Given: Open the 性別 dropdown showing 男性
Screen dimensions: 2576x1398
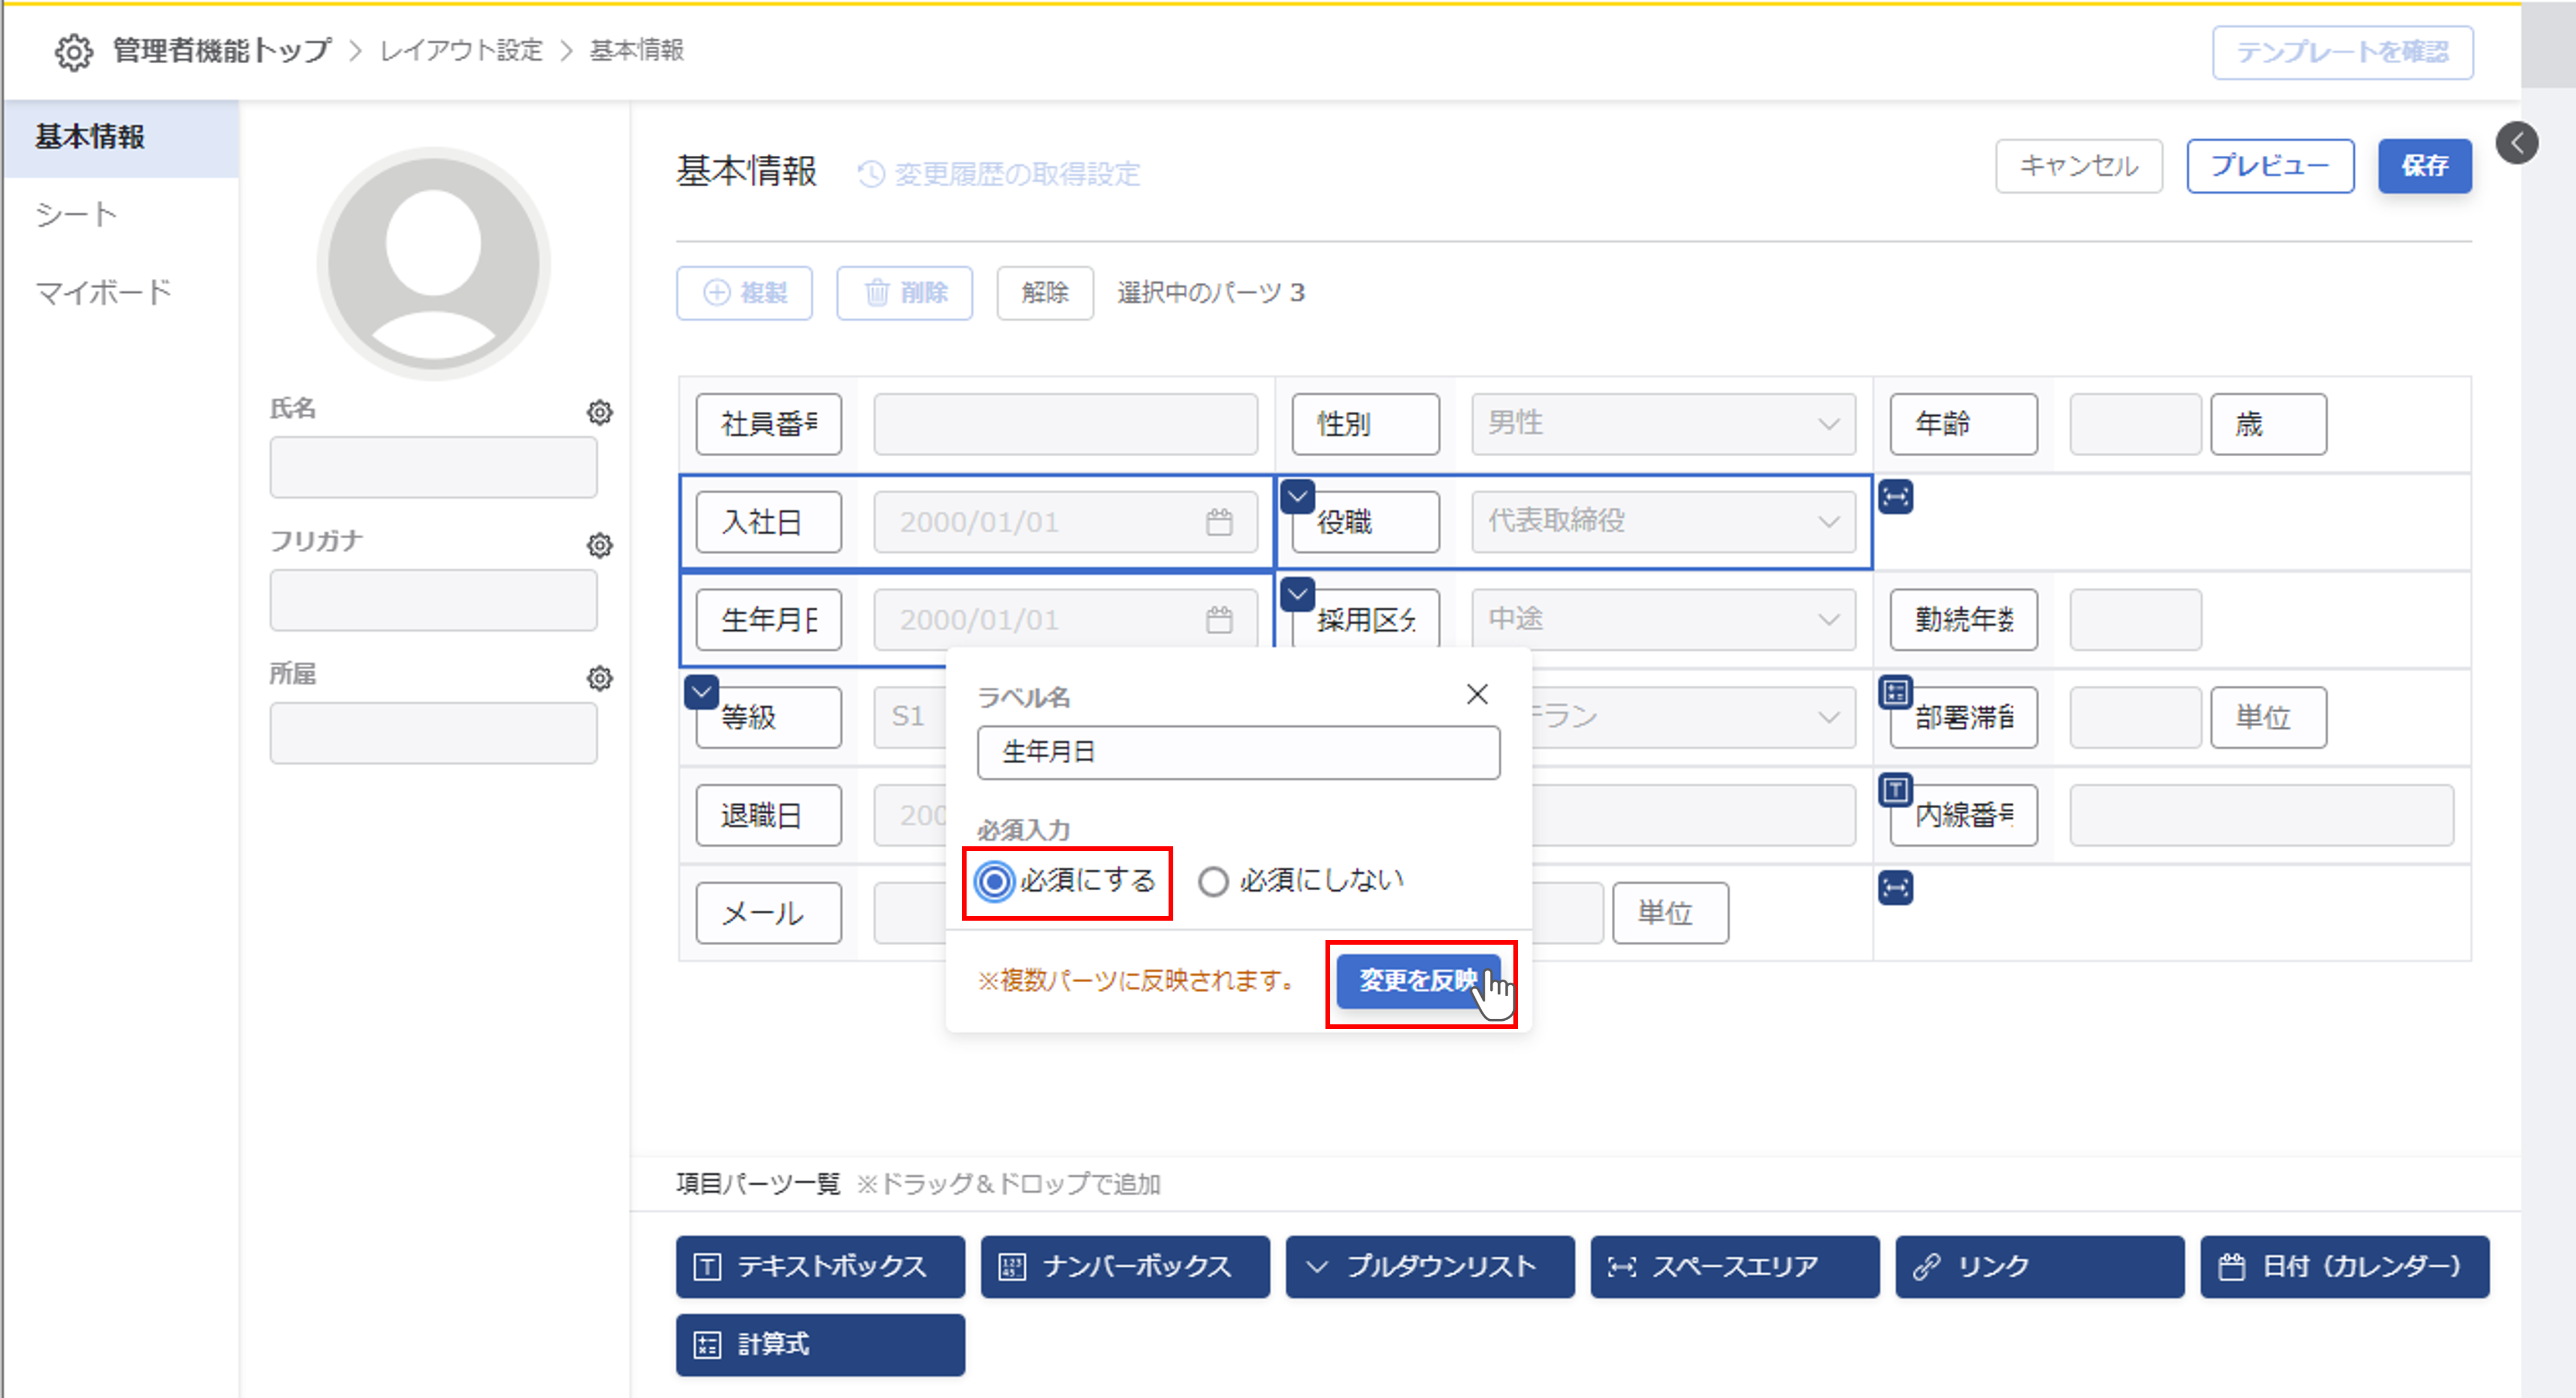Looking at the screenshot, I should [x=1662, y=423].
